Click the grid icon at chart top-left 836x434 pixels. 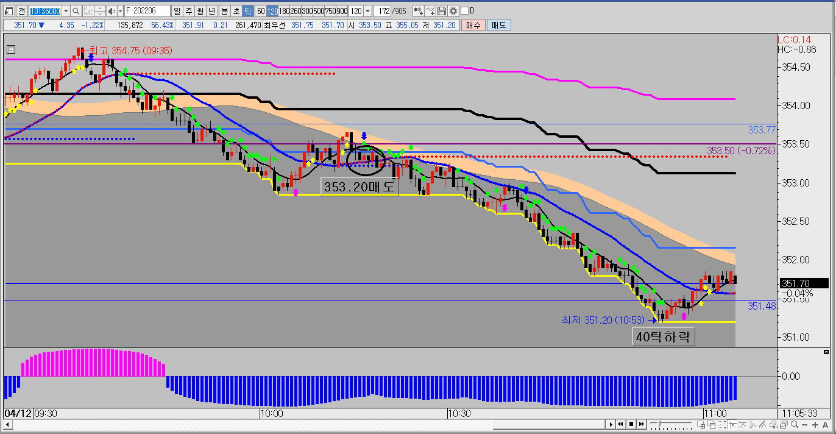click(10, 49)
